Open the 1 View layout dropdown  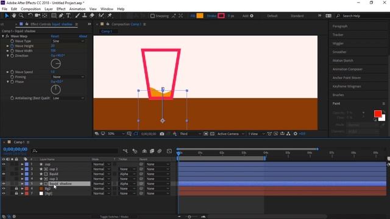256,134
